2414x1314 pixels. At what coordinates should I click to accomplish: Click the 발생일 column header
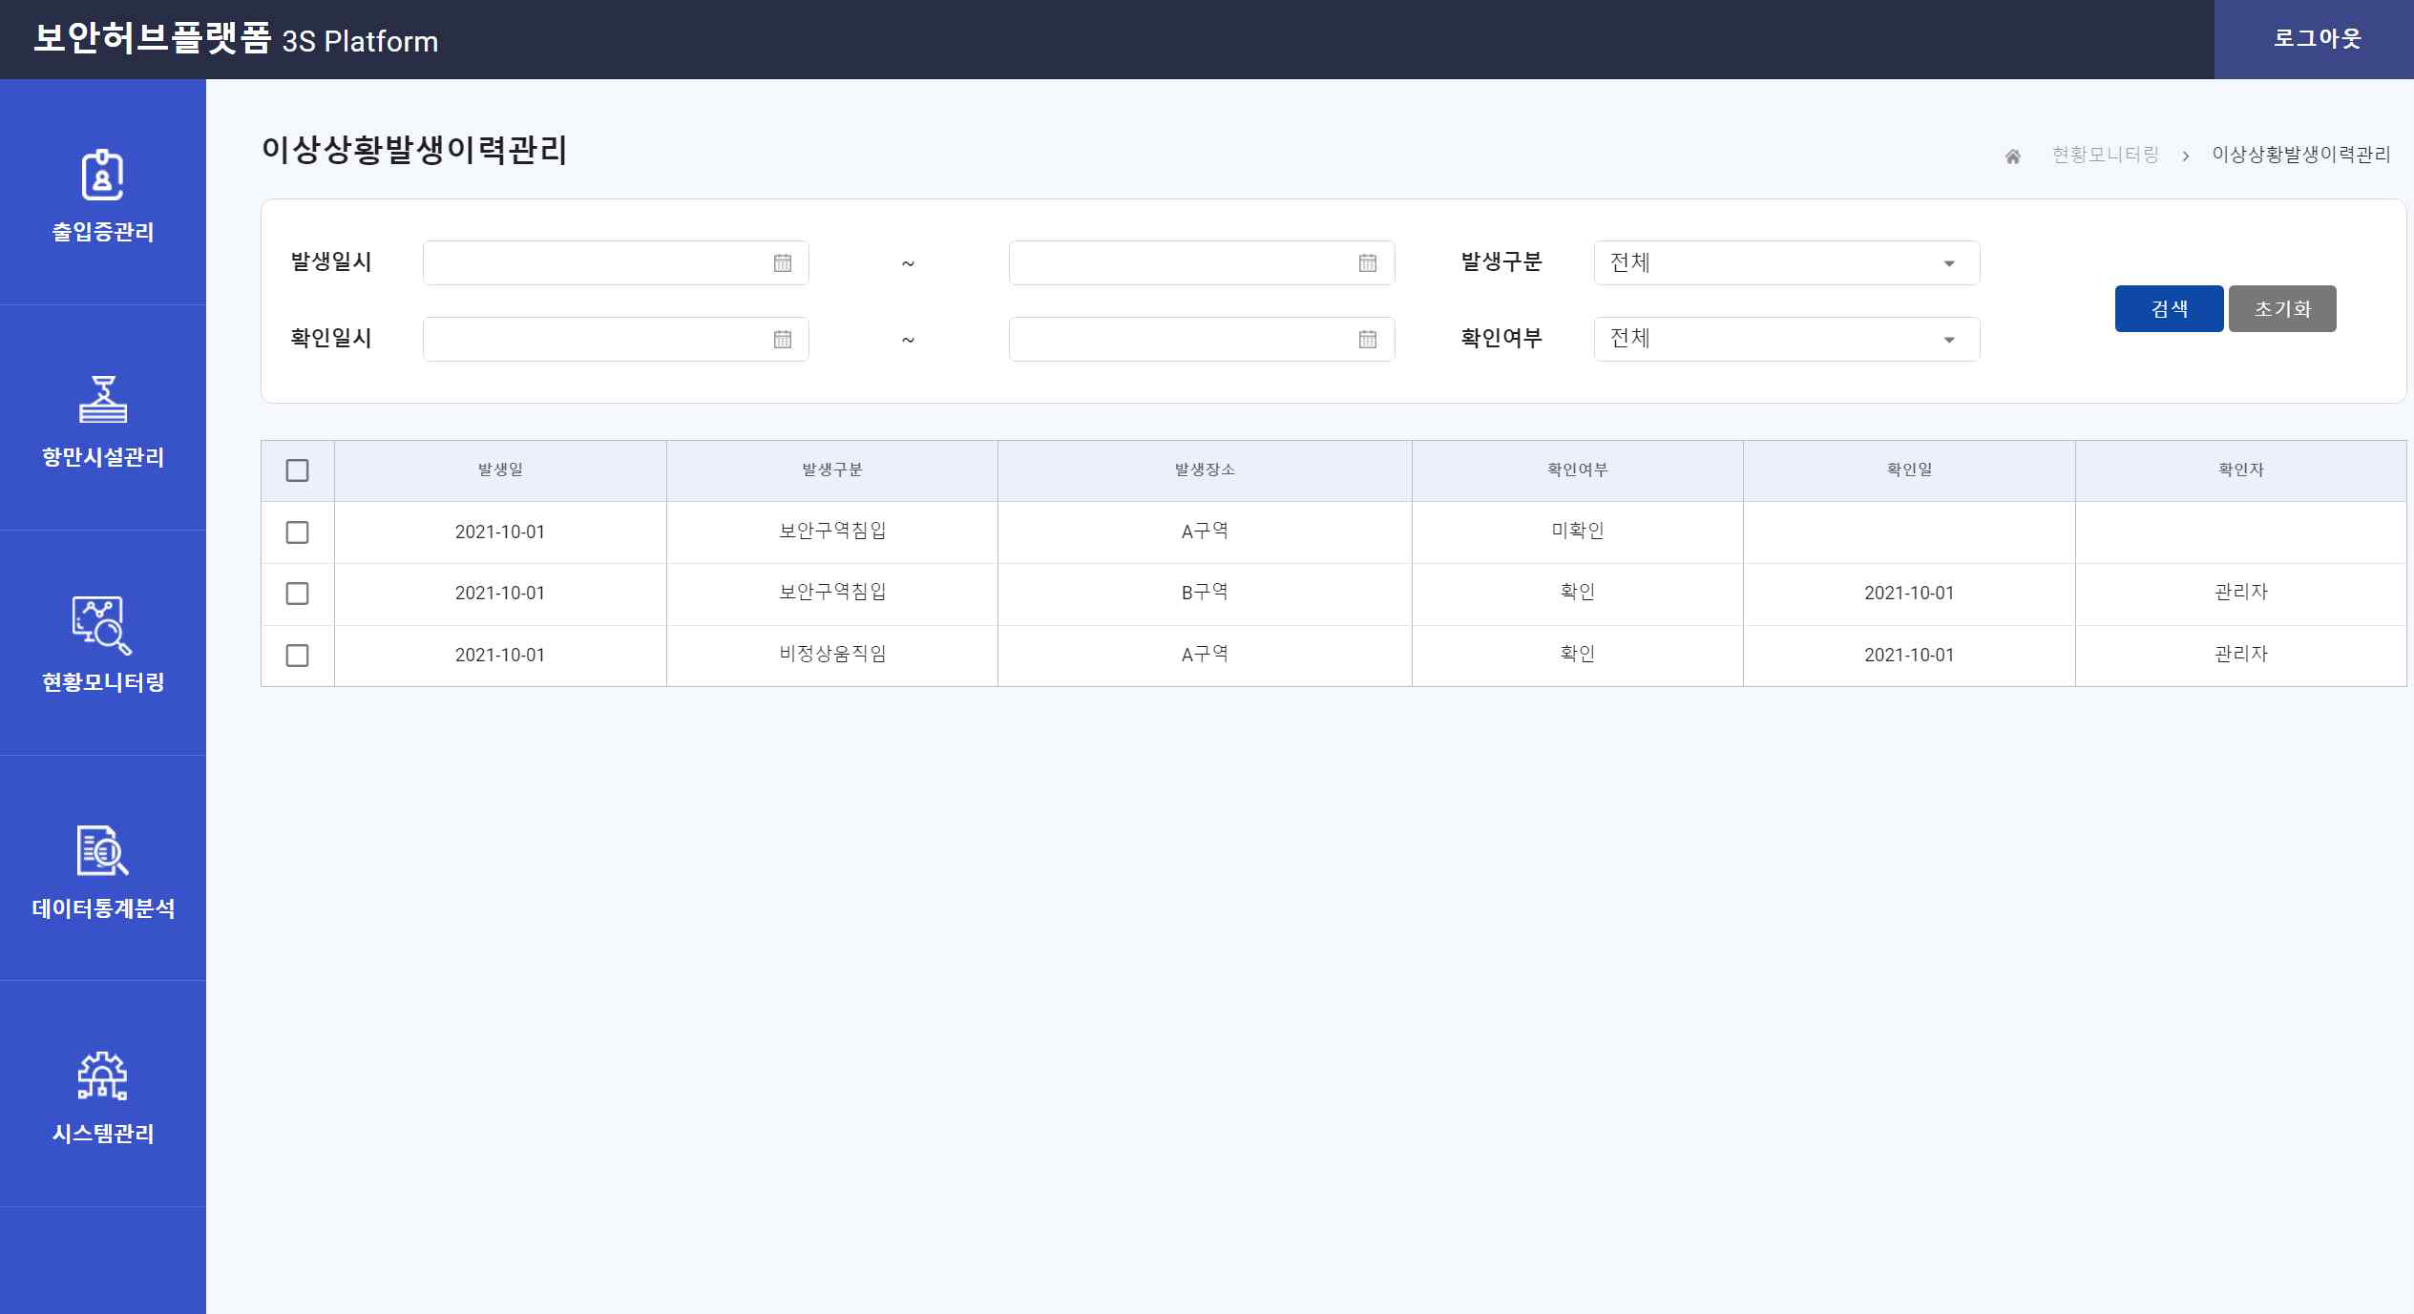pyautogui.click(x=500, y=469)
